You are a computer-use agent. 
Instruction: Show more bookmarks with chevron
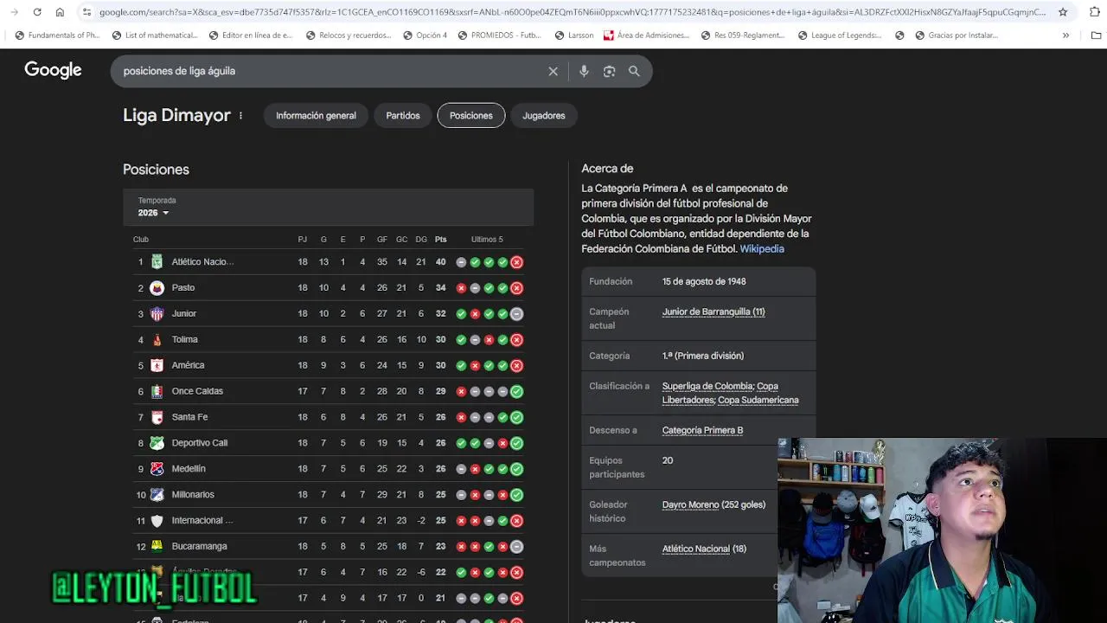[1065, 35]
